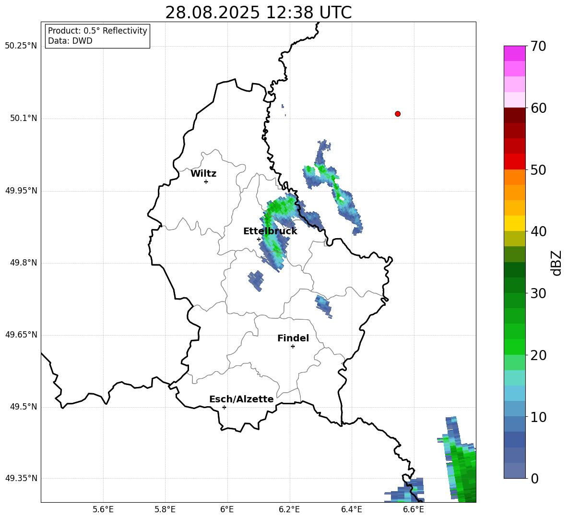Click the 'Product: 0.5° Reflectivity' text
This screenshot has width=568, height=519.
(x=97, y=31)
